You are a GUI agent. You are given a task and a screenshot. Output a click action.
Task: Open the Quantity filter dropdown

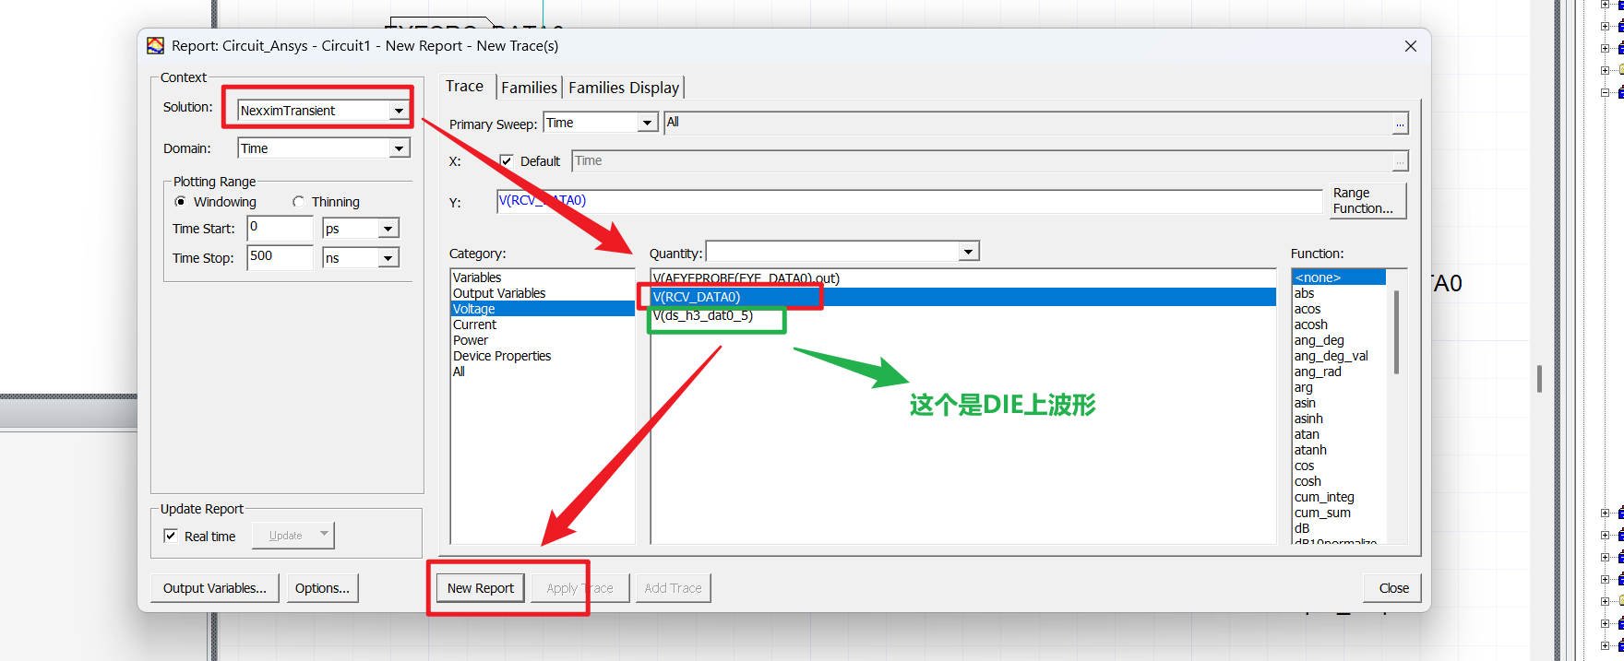pos(968,252)
